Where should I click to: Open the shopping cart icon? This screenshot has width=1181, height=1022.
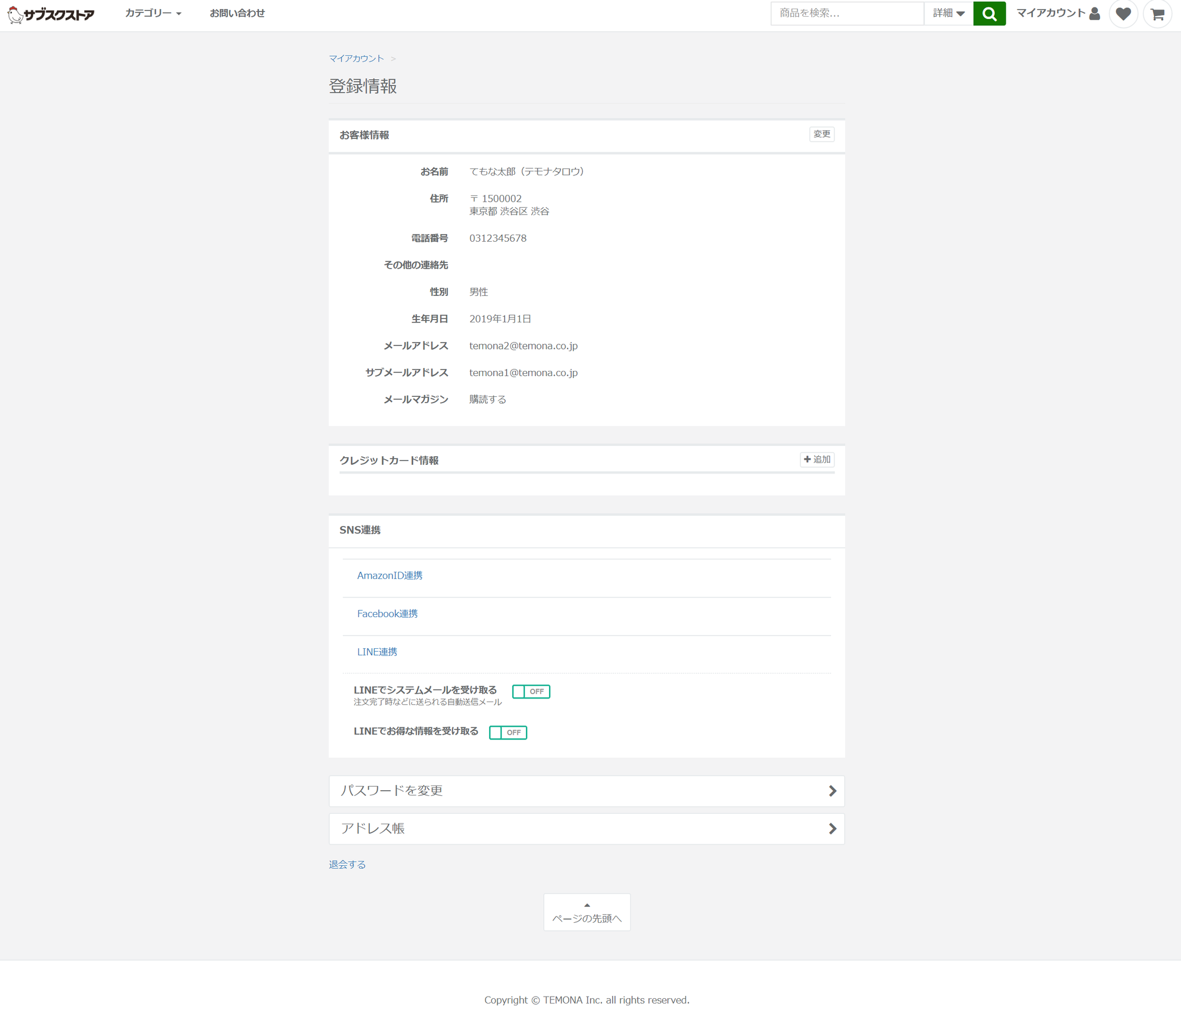point(1157,14)
